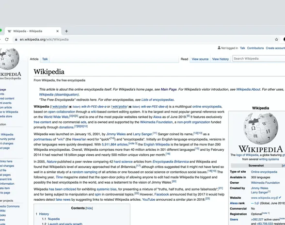This screenshot has width=285, height=225.
Task: Click the Search Wikipedia input field
Action: point(259,59)
